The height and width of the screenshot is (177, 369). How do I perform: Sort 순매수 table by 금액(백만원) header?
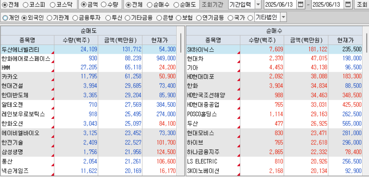coord(306,40)
